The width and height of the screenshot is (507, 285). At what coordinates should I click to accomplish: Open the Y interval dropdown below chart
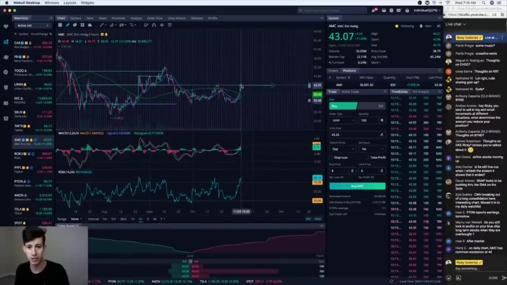[x=162, y=219]
